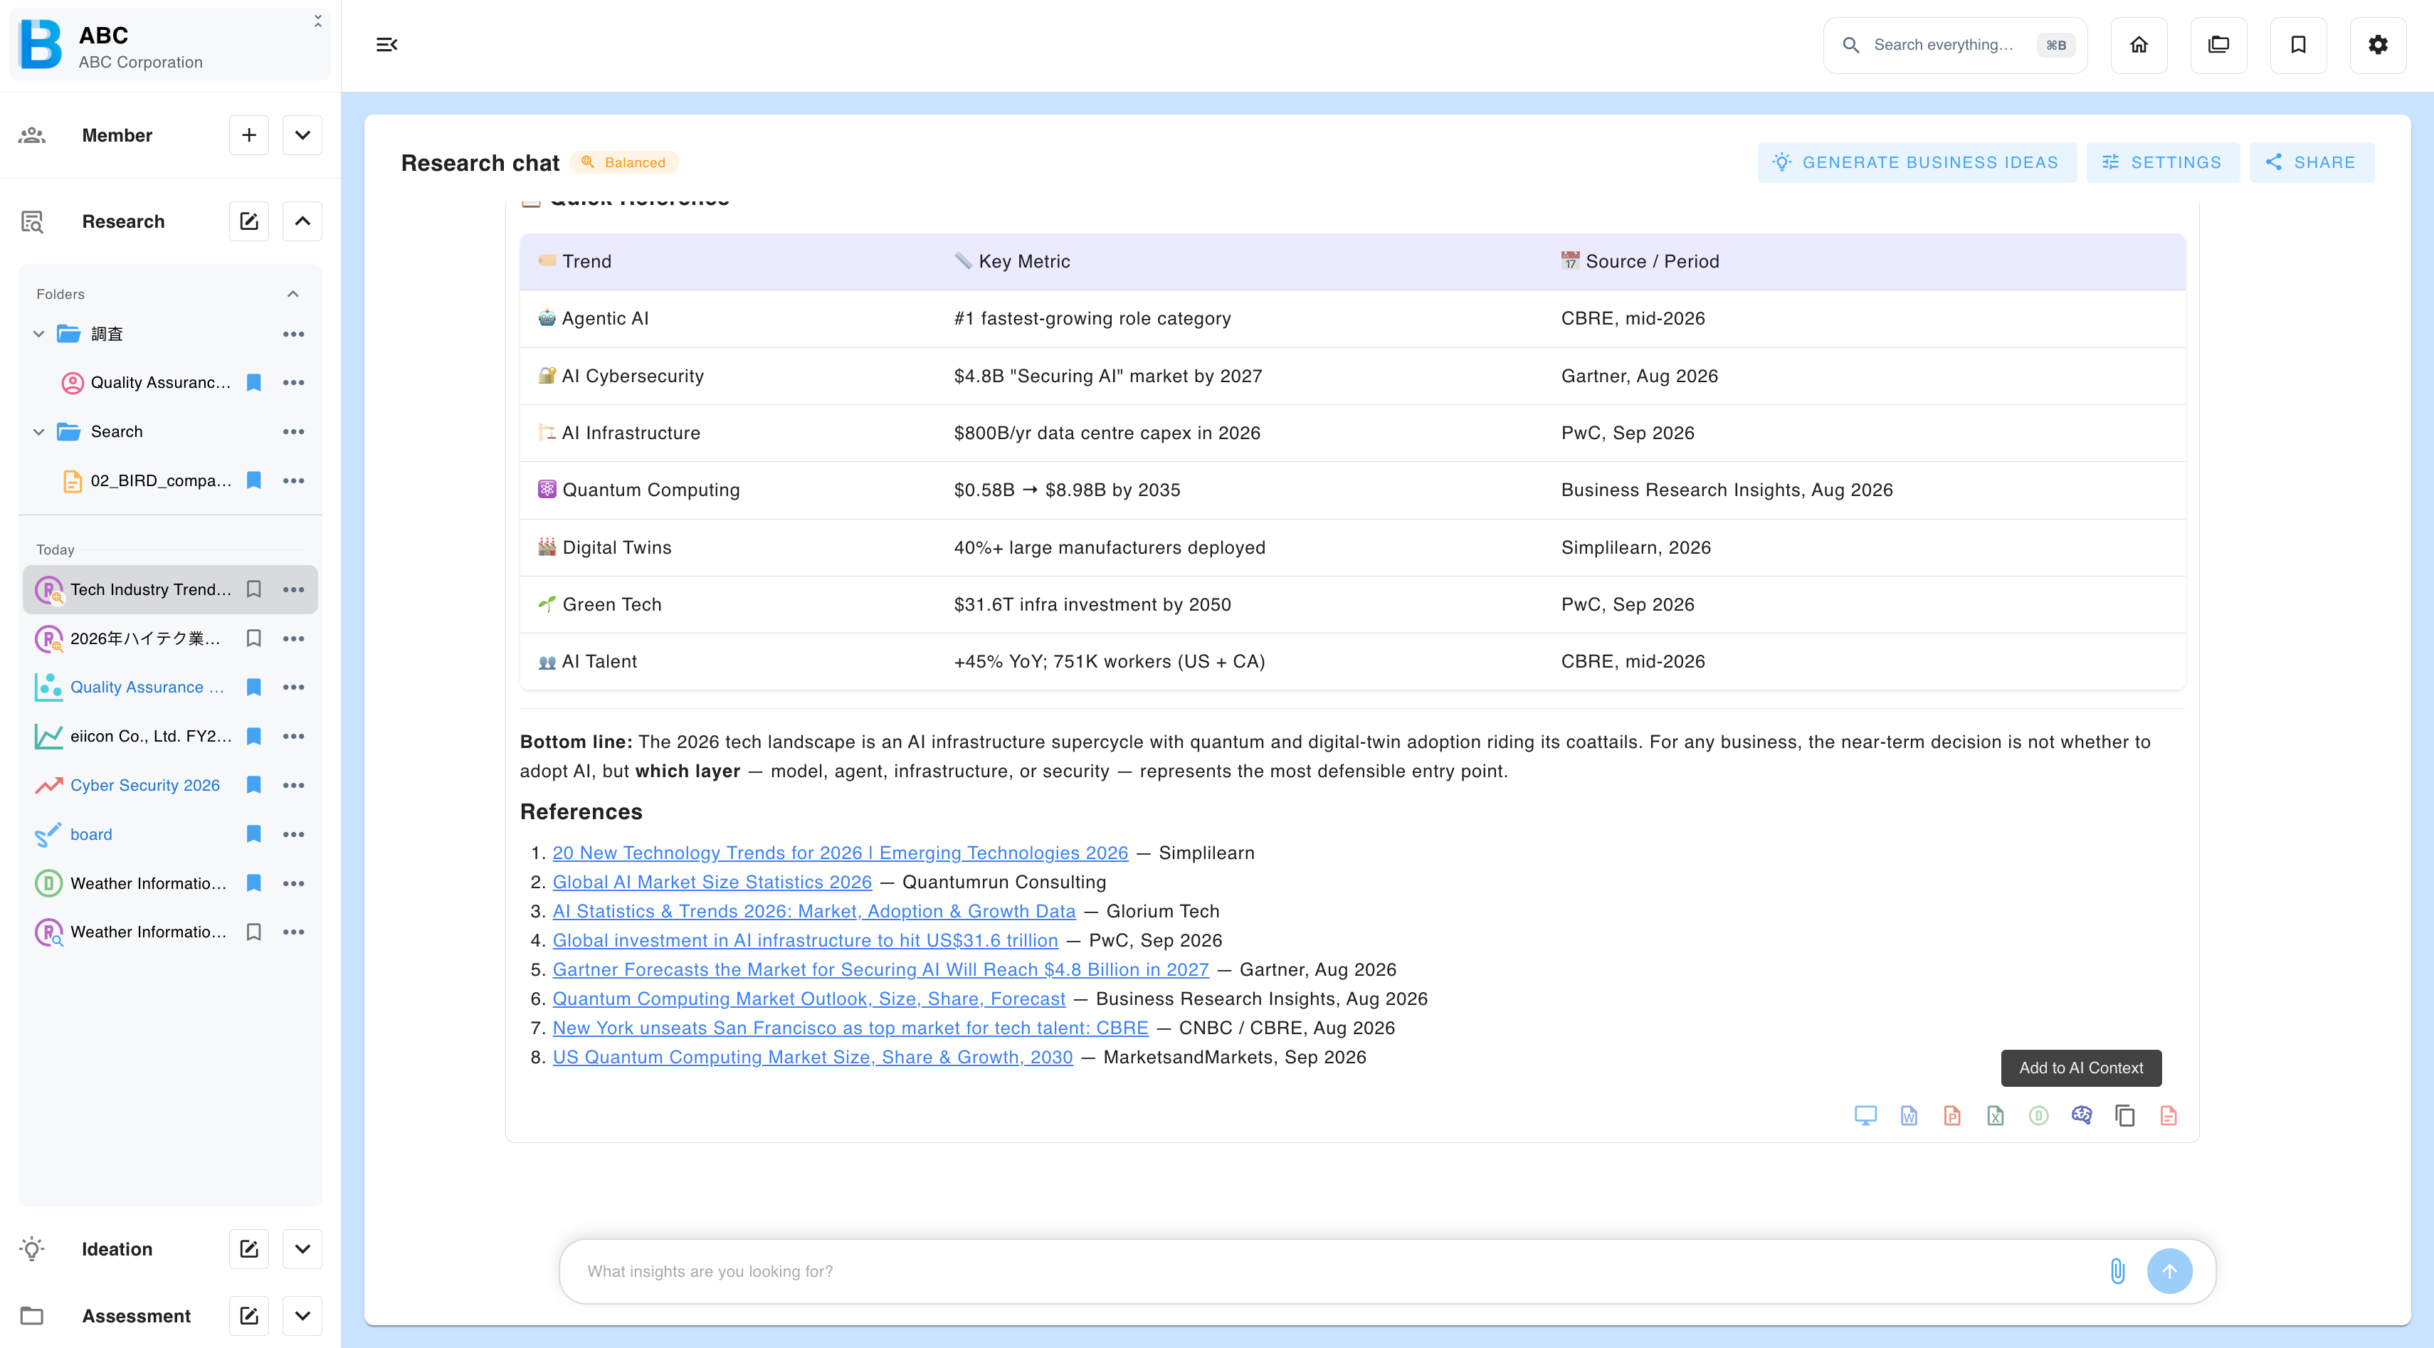Export the answer as an Excel file
The width and height of the screenshot is (2434, 1348).
pos(1996,1115)
